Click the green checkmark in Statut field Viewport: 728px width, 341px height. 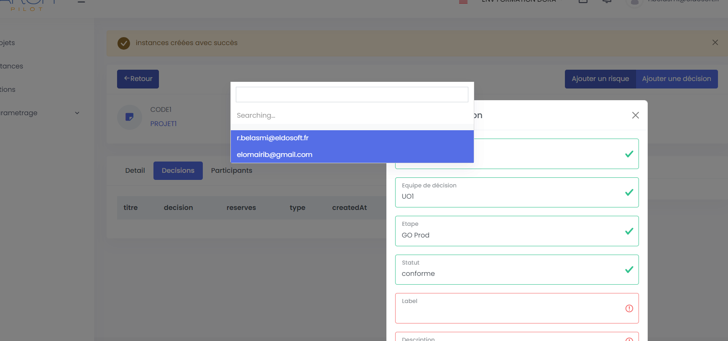pos(629,270)
